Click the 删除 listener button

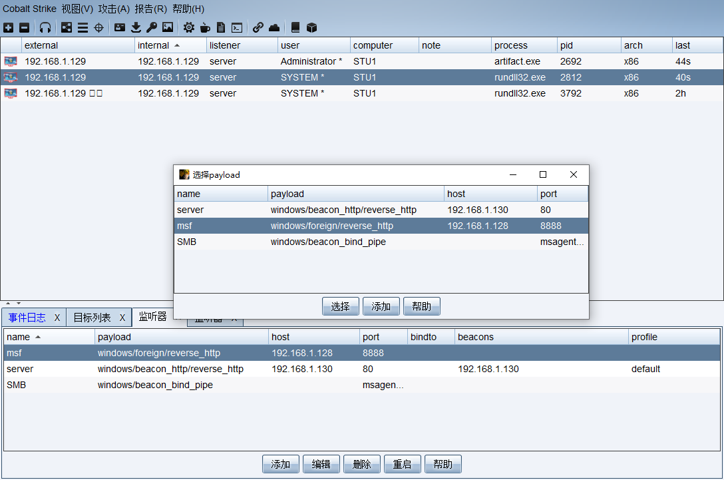[362, 464]
